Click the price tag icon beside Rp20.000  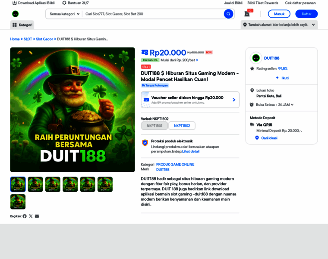145,52
